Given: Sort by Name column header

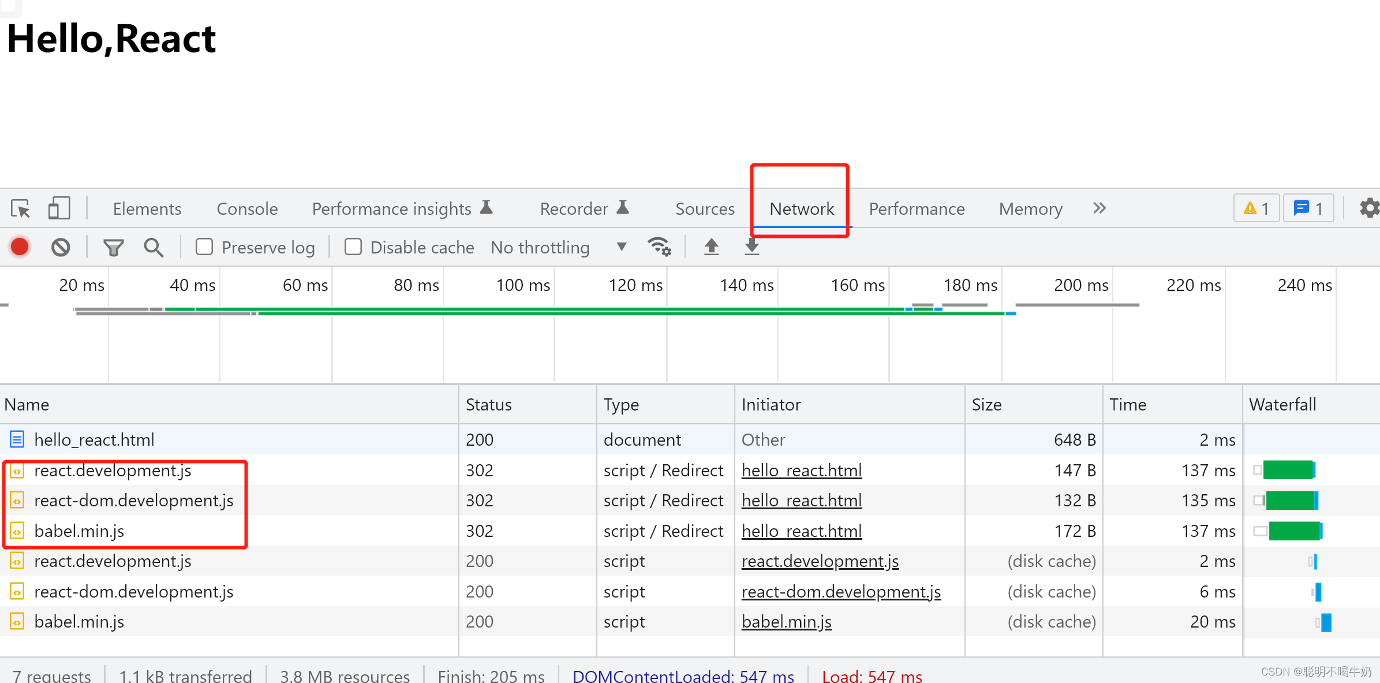Looking at the screenshot, I should 229,405.
